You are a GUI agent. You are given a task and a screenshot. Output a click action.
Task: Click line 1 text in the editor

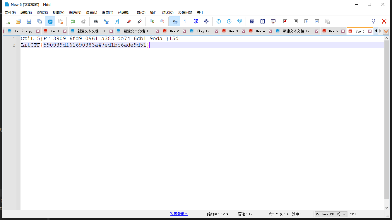coord(100,39)
